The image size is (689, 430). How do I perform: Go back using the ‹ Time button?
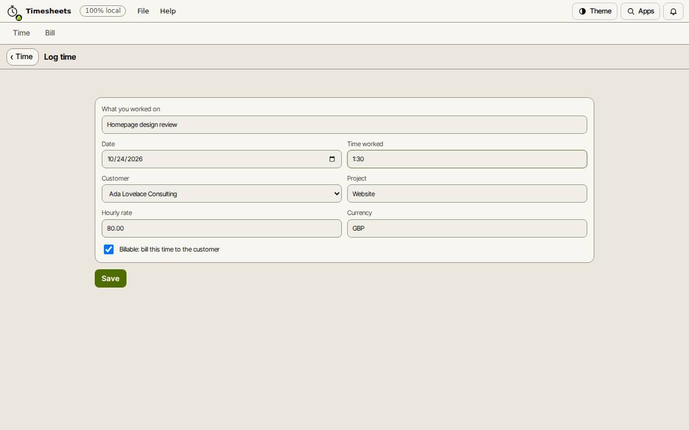click(23, 57)
